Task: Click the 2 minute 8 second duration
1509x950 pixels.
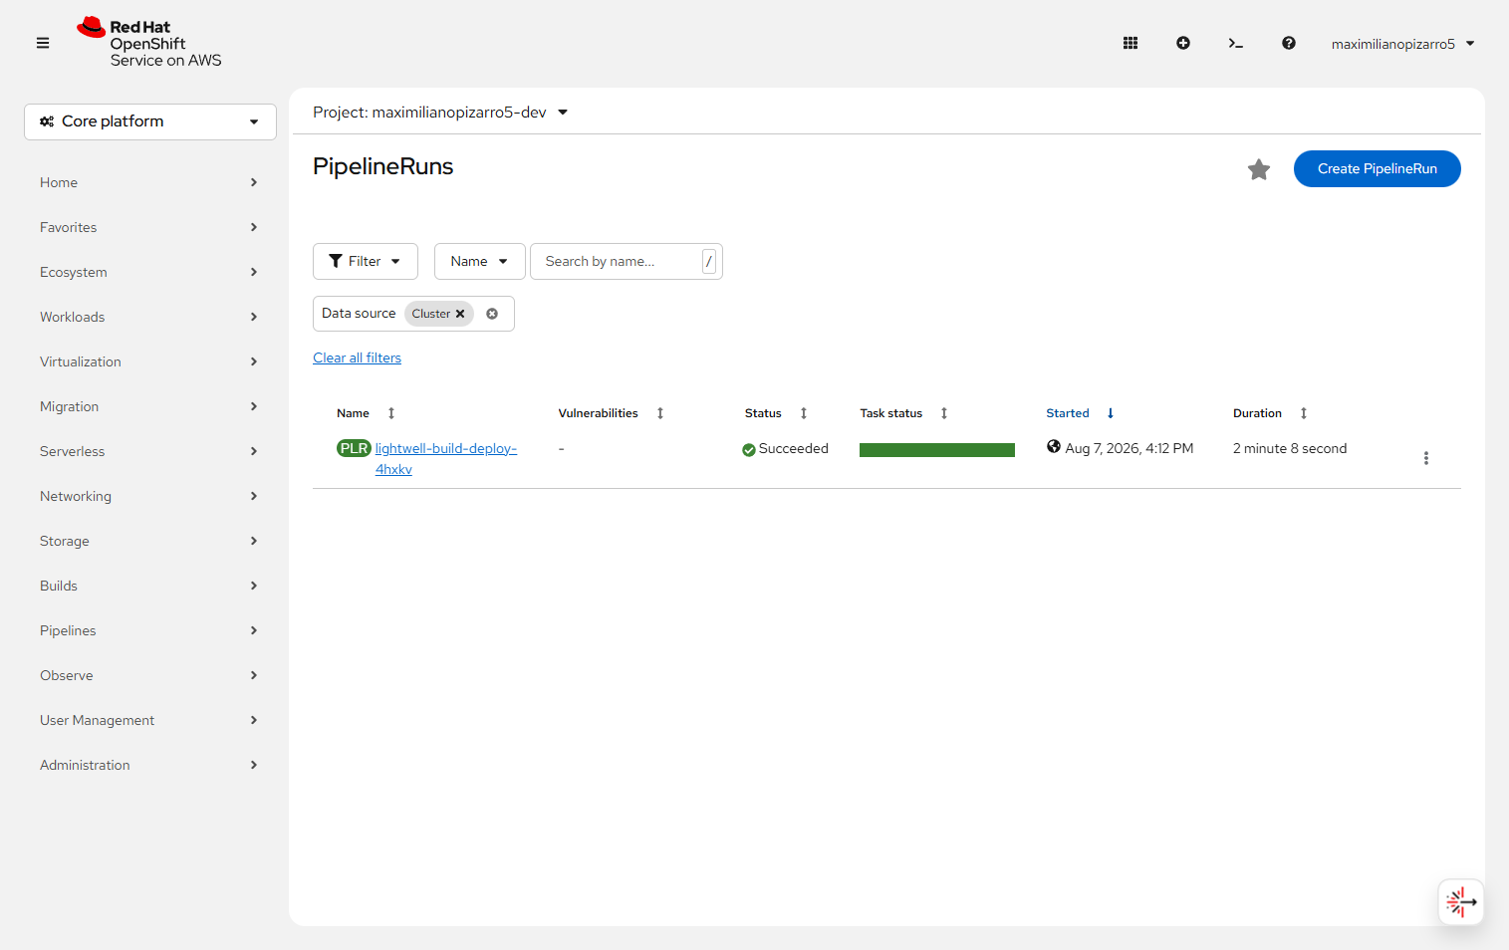Action: [1290, 449]
